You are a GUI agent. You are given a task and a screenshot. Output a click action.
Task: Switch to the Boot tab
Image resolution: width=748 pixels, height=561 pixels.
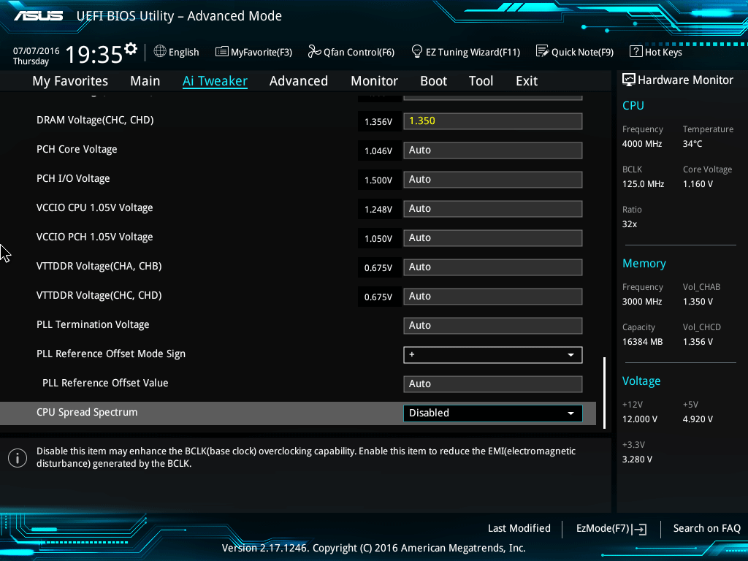coord(434,81)
